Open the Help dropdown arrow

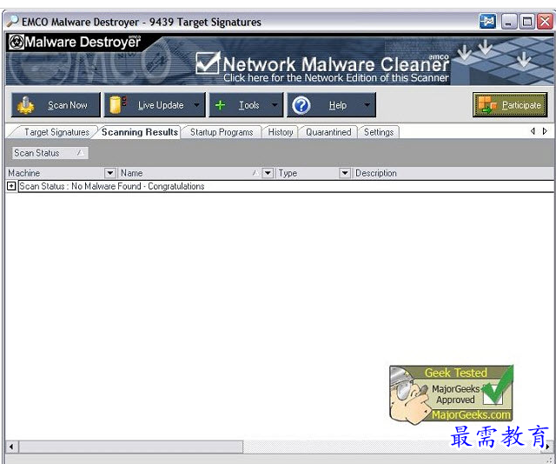click(367, 105)
